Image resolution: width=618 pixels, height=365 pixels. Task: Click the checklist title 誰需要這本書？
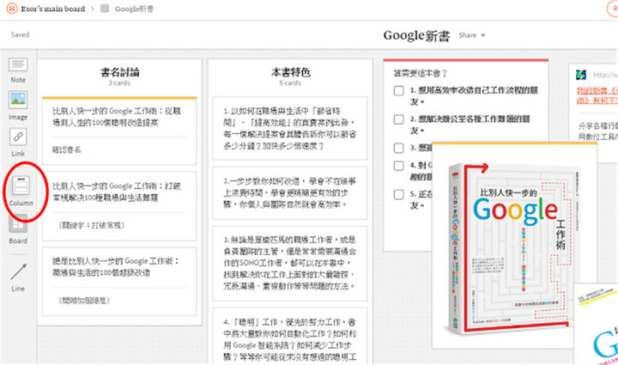point(420,73)
